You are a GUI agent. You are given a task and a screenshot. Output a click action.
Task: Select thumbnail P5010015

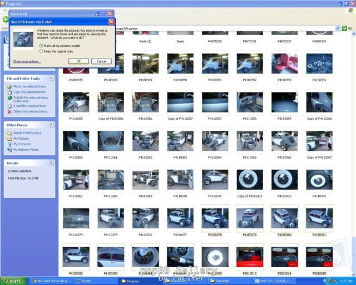click(x=319, y=257)
